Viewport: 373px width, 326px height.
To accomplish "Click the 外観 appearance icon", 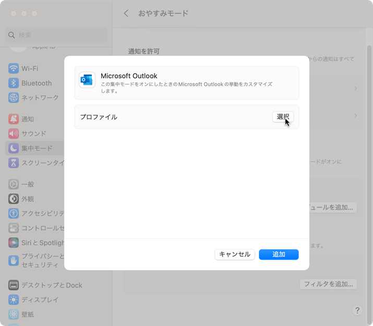I will pyautogui.click(x=14, y=199).
